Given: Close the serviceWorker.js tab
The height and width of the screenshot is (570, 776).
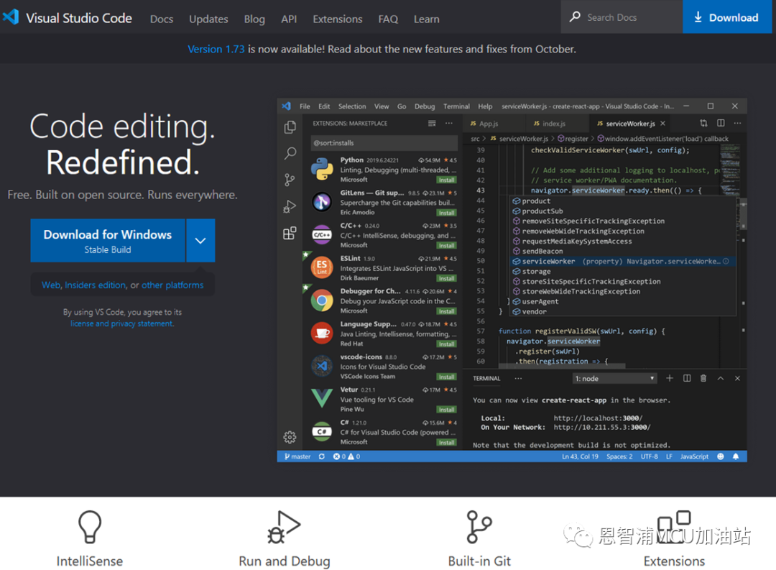Looking at the screenshot, I should pos(662,124).
